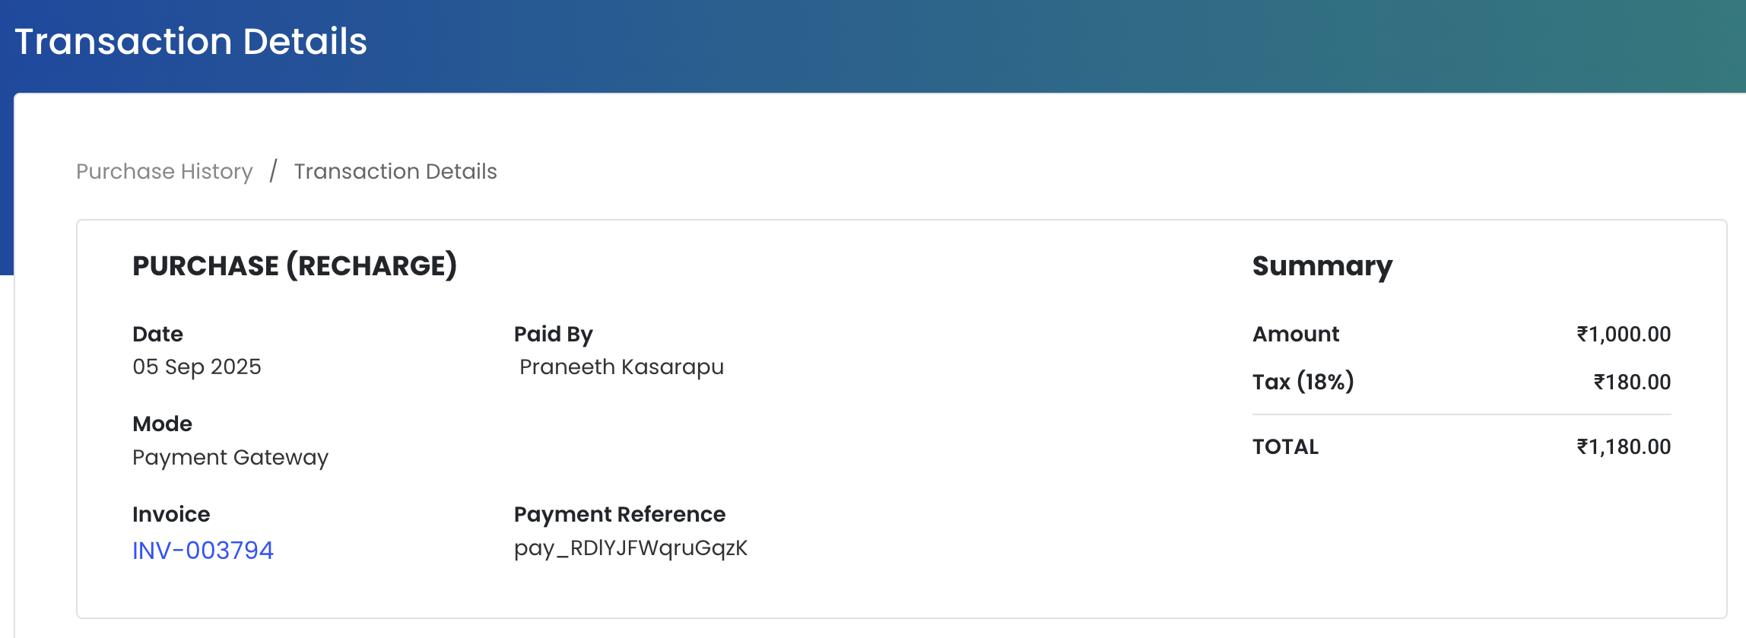The width and height of the screenshot is (1746, 638).
Task: Select the payer name Praneeth Kasarapu
Action: (x=621, y=367)
